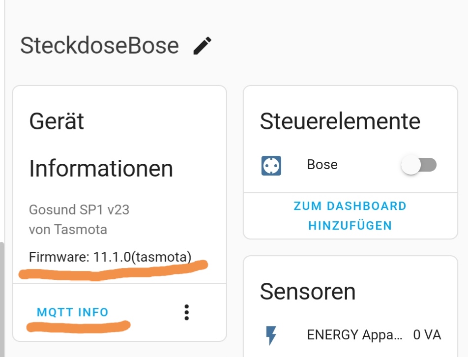The image size is (468, 357).
Task: Click the empty page area right of the pencil icon
Action: coord(334,46)
